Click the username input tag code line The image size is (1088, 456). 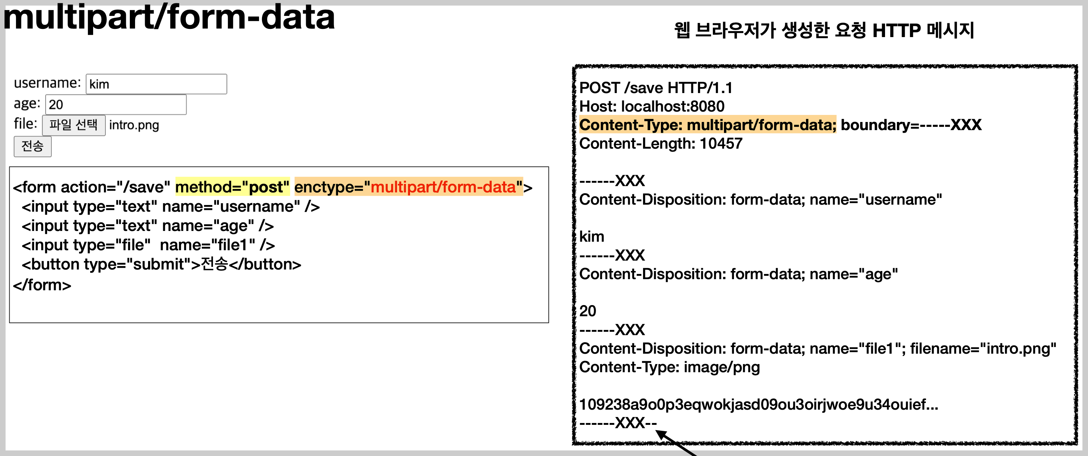coord(171,206)
